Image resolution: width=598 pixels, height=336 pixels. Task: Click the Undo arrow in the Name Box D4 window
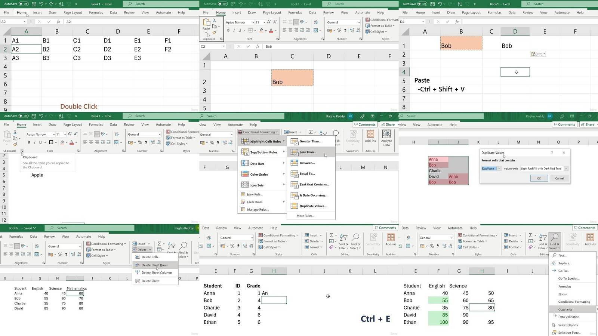[440, 4]
